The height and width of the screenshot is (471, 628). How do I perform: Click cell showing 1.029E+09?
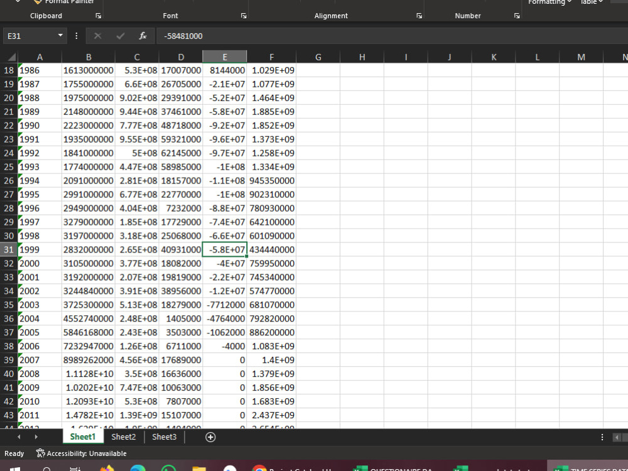pyautogui.click(x=271, y=70)
